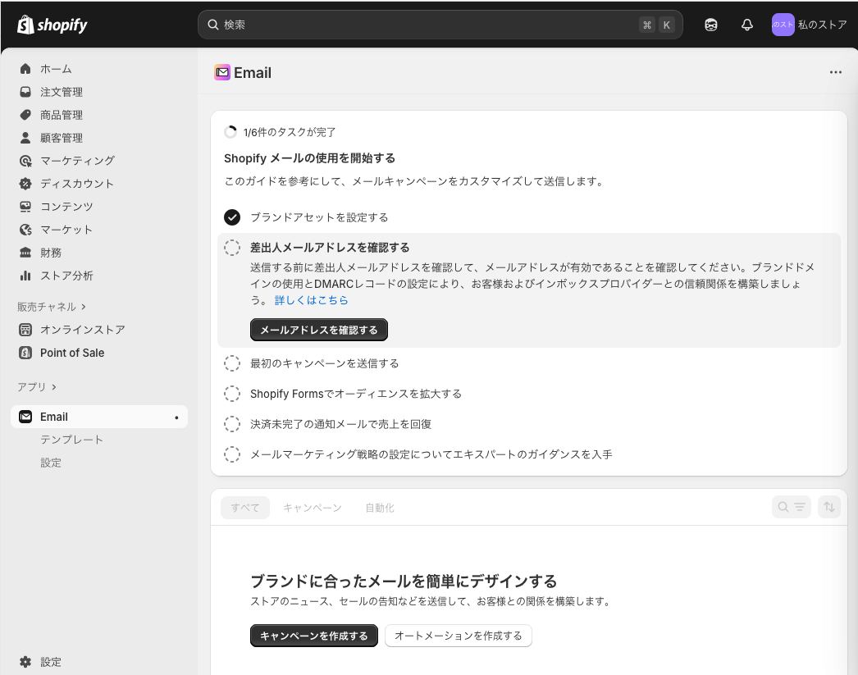Expand メールマーケティング戦略 expert guidance task
The height and width of the screenshot is (675, 858).
click(x=431, y=454)
